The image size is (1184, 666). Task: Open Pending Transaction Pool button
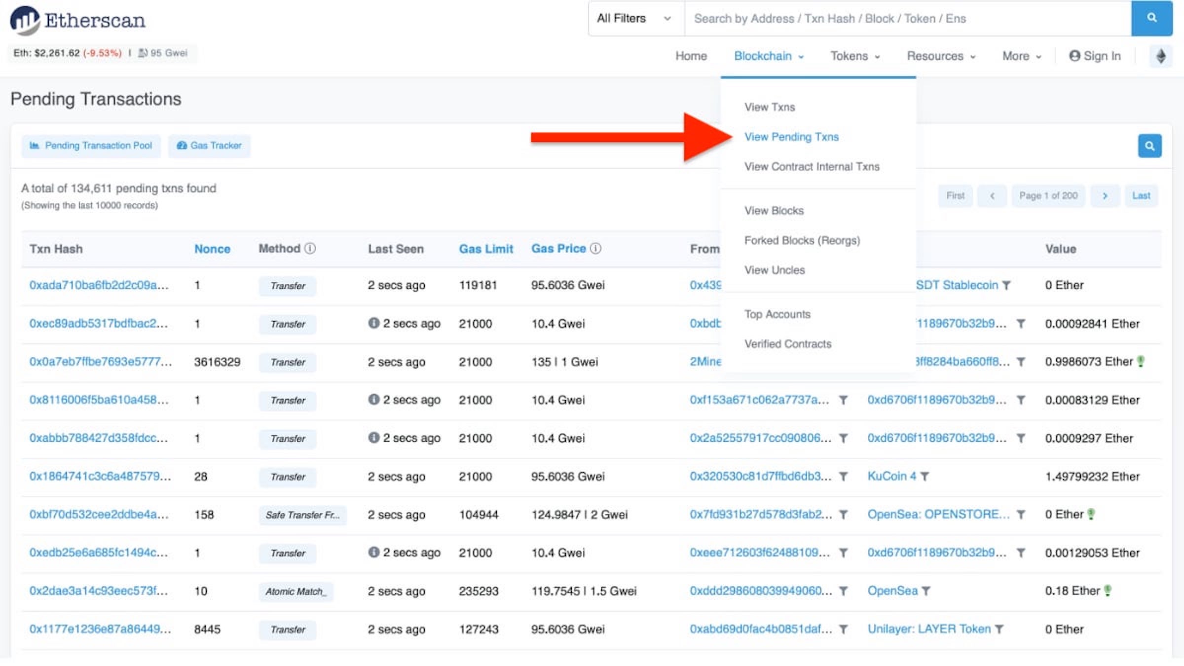click(91, 146)
